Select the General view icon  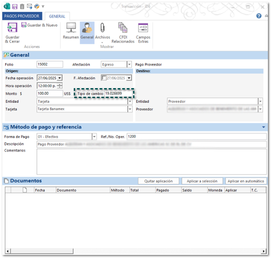coord(87,32)
